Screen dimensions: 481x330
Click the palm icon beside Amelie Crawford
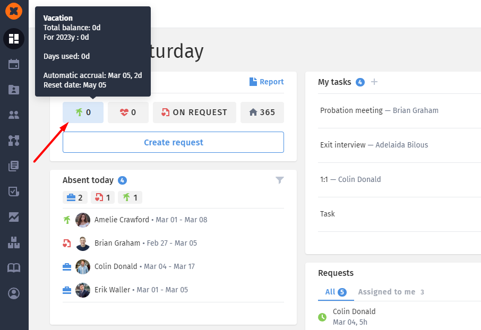67,220
